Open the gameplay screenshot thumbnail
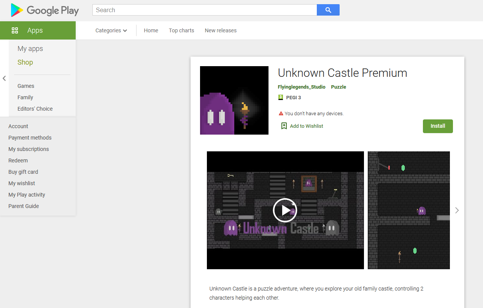483x308 pixels. click(408, 210)
